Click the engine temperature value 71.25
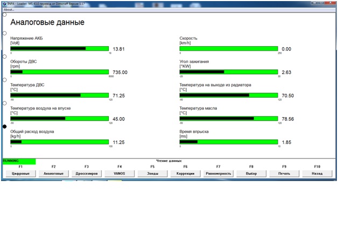 coord(119,96)
